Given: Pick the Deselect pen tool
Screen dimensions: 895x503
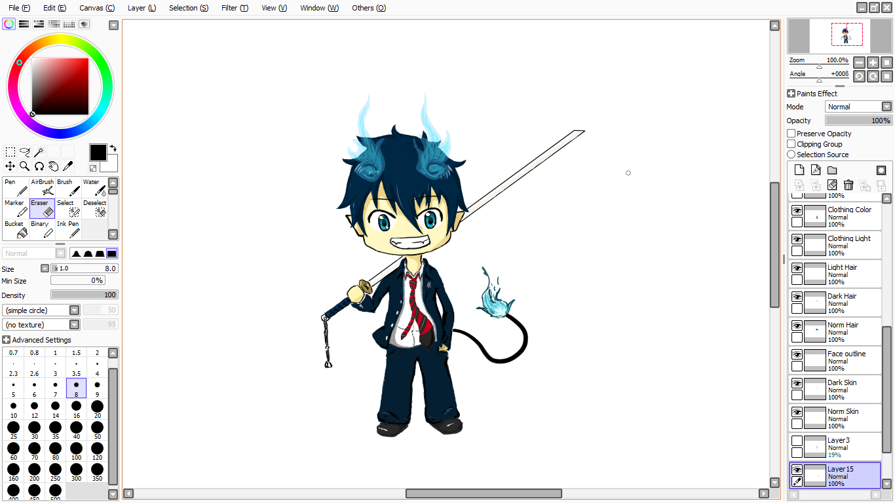Looking at the screenshot, I should pyautogui.click(x=94, y=208).
